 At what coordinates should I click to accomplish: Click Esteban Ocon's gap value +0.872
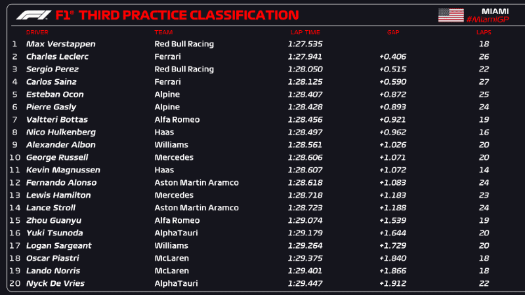point(392,94)
